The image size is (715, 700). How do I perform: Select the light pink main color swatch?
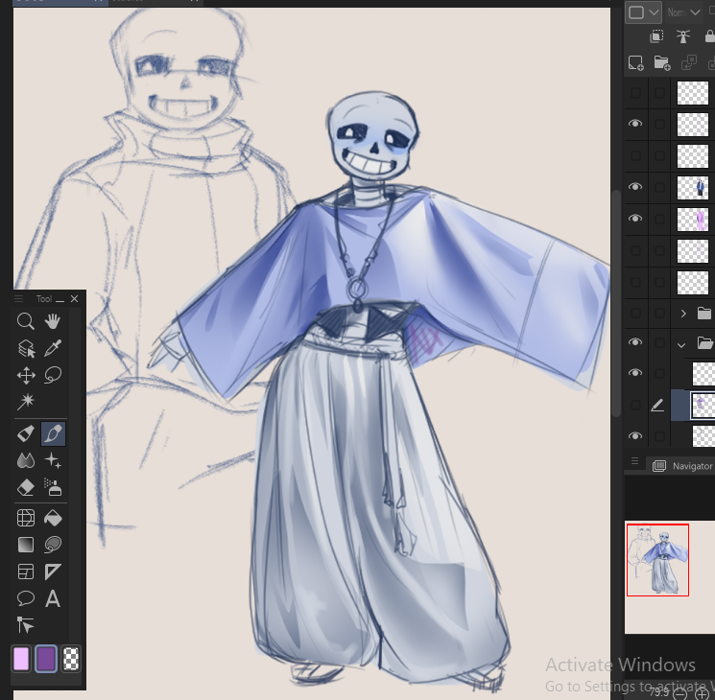click(x=21, y=659)
